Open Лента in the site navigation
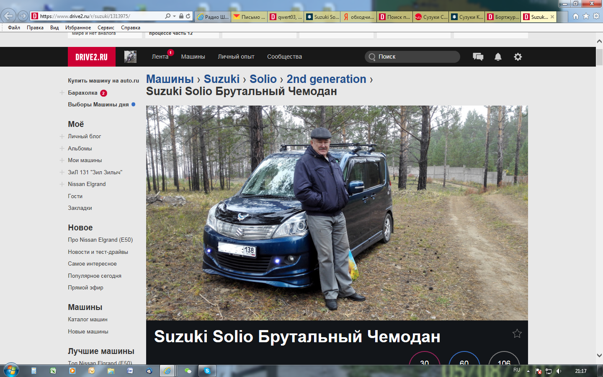 click(160, 57)
